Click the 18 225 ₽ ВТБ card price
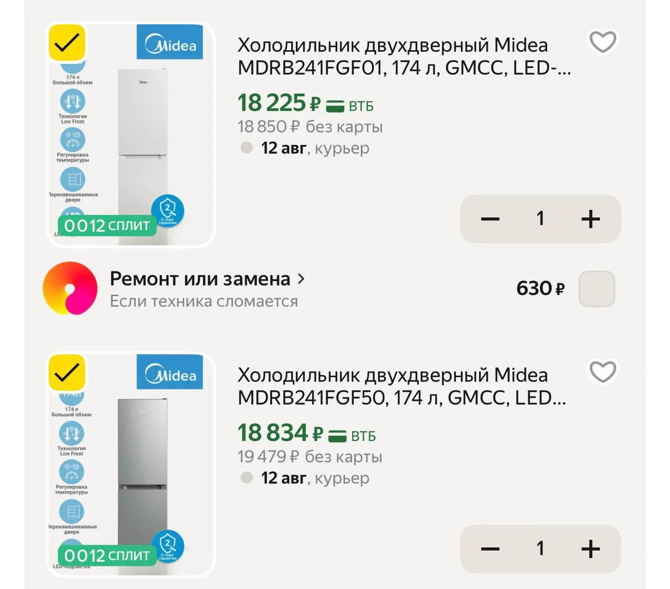This screenshot has height=589, width=670. point(306,103)
